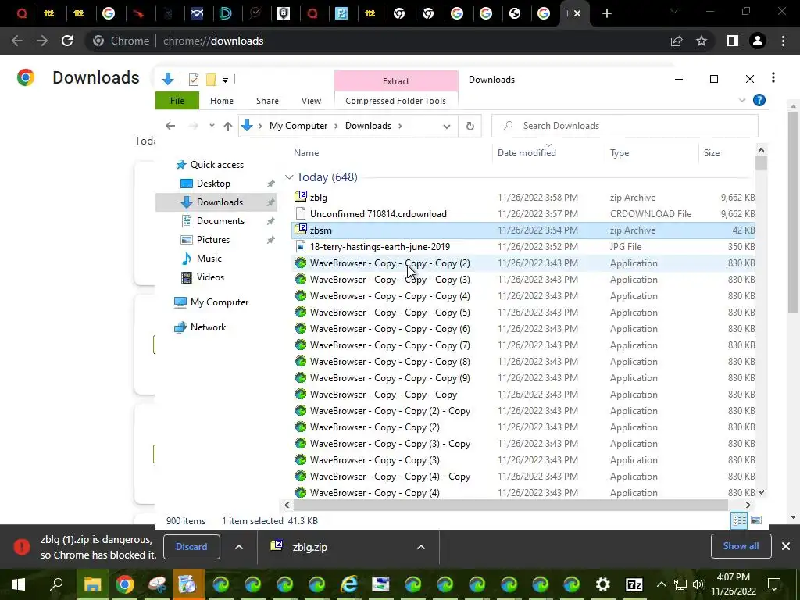Click Show all downloads button
800x600 pixels.
point(741,546)
